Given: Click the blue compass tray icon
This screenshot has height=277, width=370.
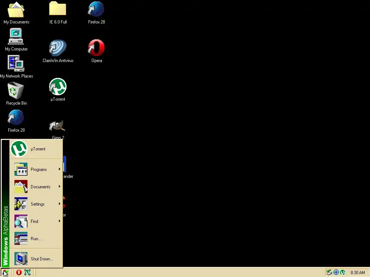Looking at the screenshot, I should (336, 273).
